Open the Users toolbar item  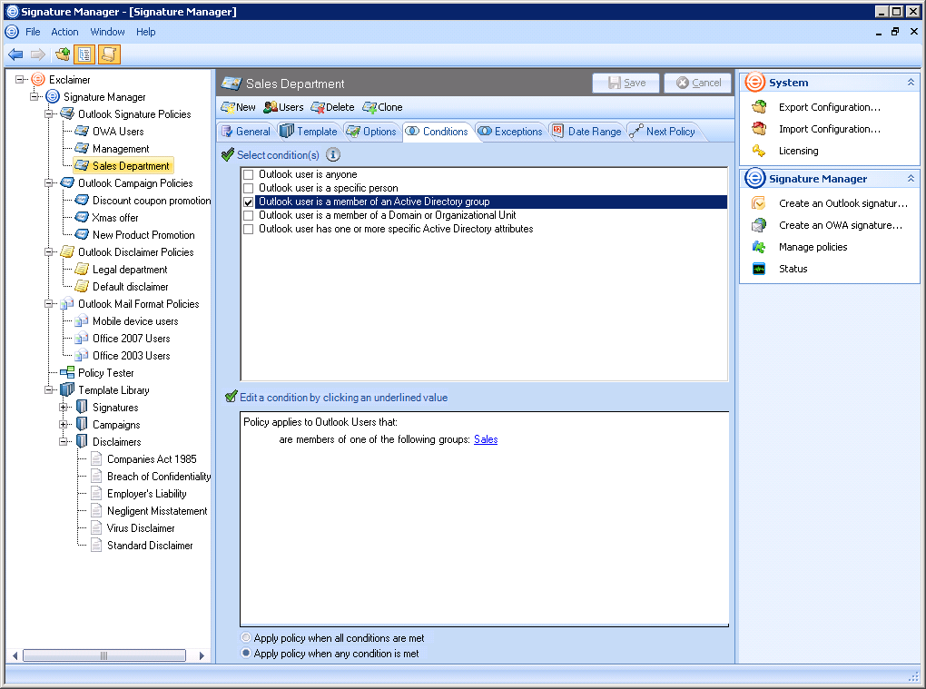click(283, 107)
